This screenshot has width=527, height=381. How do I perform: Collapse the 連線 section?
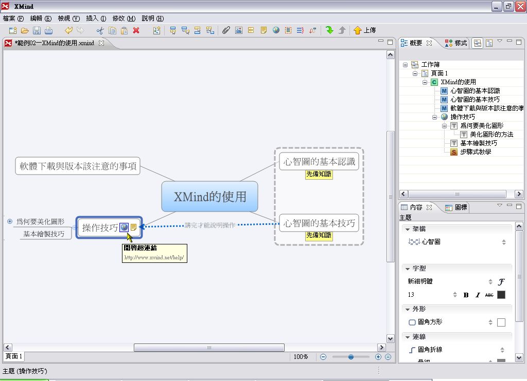pos(408,337)
